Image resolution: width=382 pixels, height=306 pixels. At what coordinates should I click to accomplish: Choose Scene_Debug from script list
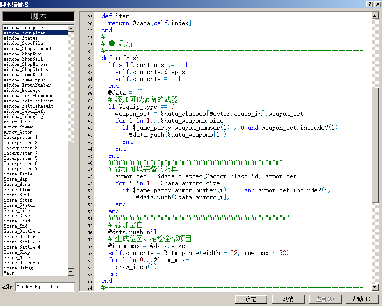pos(35,268)
